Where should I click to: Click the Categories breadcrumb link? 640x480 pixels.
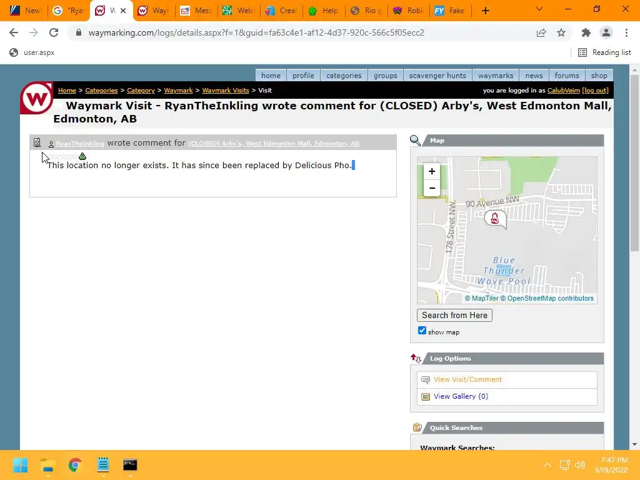101,90
